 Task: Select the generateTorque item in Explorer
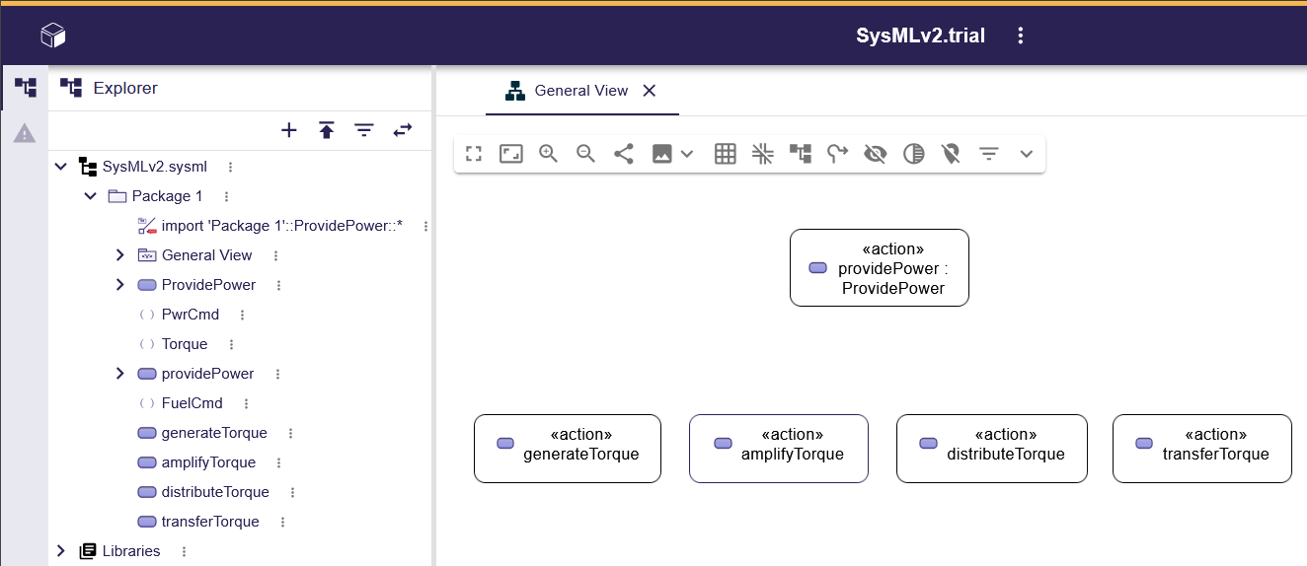[x=213, y=433]
